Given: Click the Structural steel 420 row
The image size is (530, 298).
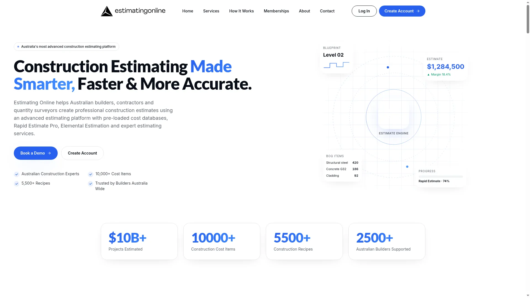Looking at the screenshot, I should click(x=342, y=163).
